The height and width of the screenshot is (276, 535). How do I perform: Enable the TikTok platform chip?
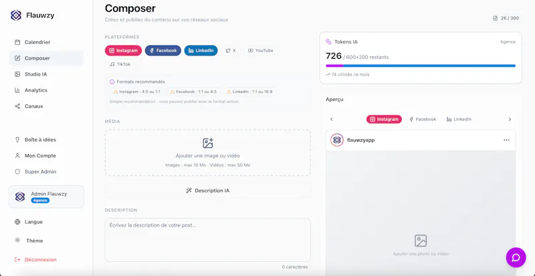pos(120,64)
